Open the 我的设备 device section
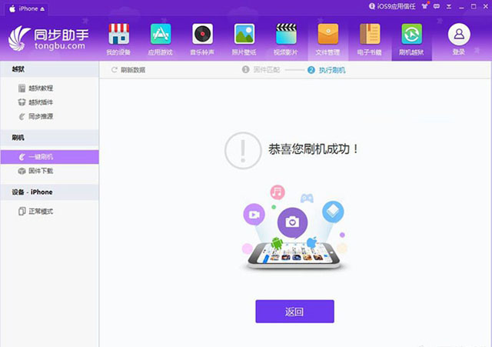The height and width of the screenshot is (347, 492). coord(118,40)
